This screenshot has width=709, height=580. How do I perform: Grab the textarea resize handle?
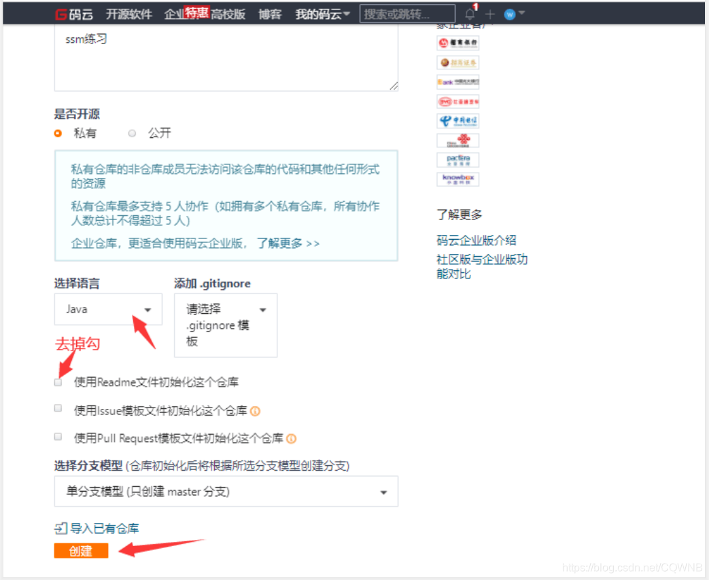click(394, 86)
